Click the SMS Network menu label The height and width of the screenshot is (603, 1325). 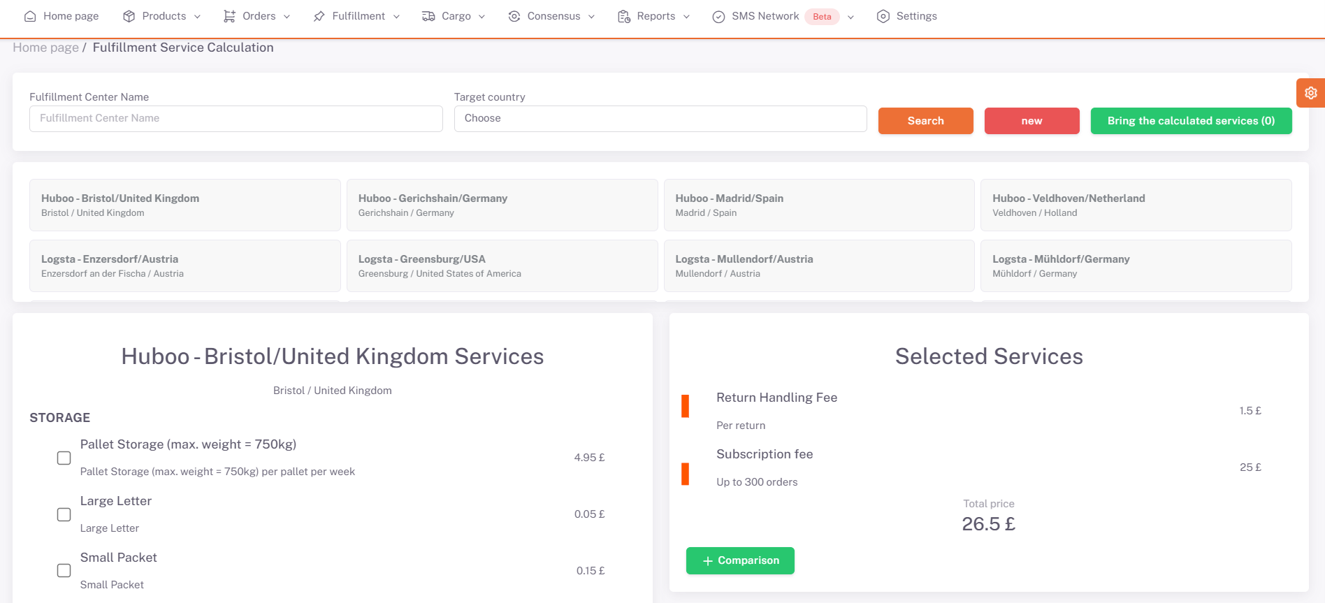pyautogui.click(x=765, y=16)
